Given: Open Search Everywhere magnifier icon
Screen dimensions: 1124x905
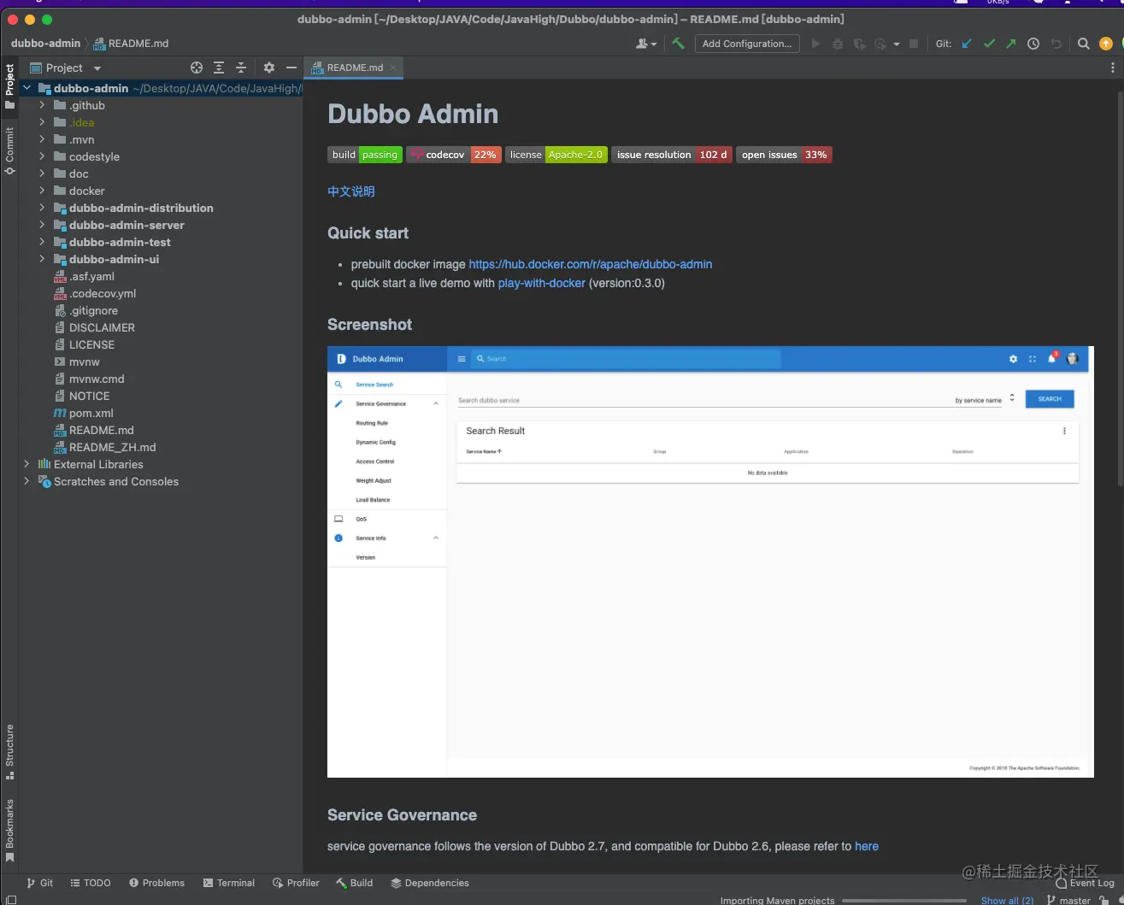Looking at the screenshot, I should point(1084,44).
